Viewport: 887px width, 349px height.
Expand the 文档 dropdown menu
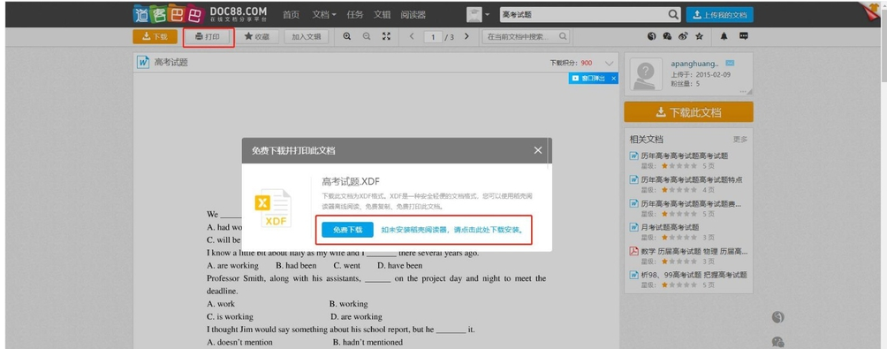(324, 15)
